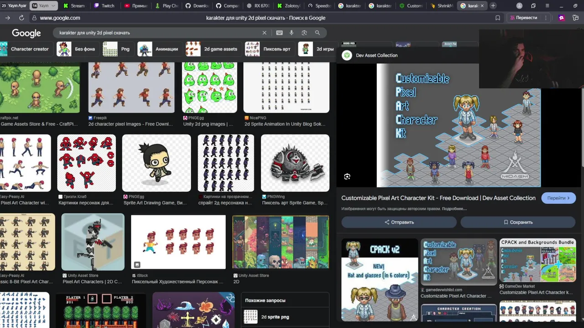The width and height of the screenshot is (584, 328).
Task: Clear the search query with the X icon
Action: (264, 33)
